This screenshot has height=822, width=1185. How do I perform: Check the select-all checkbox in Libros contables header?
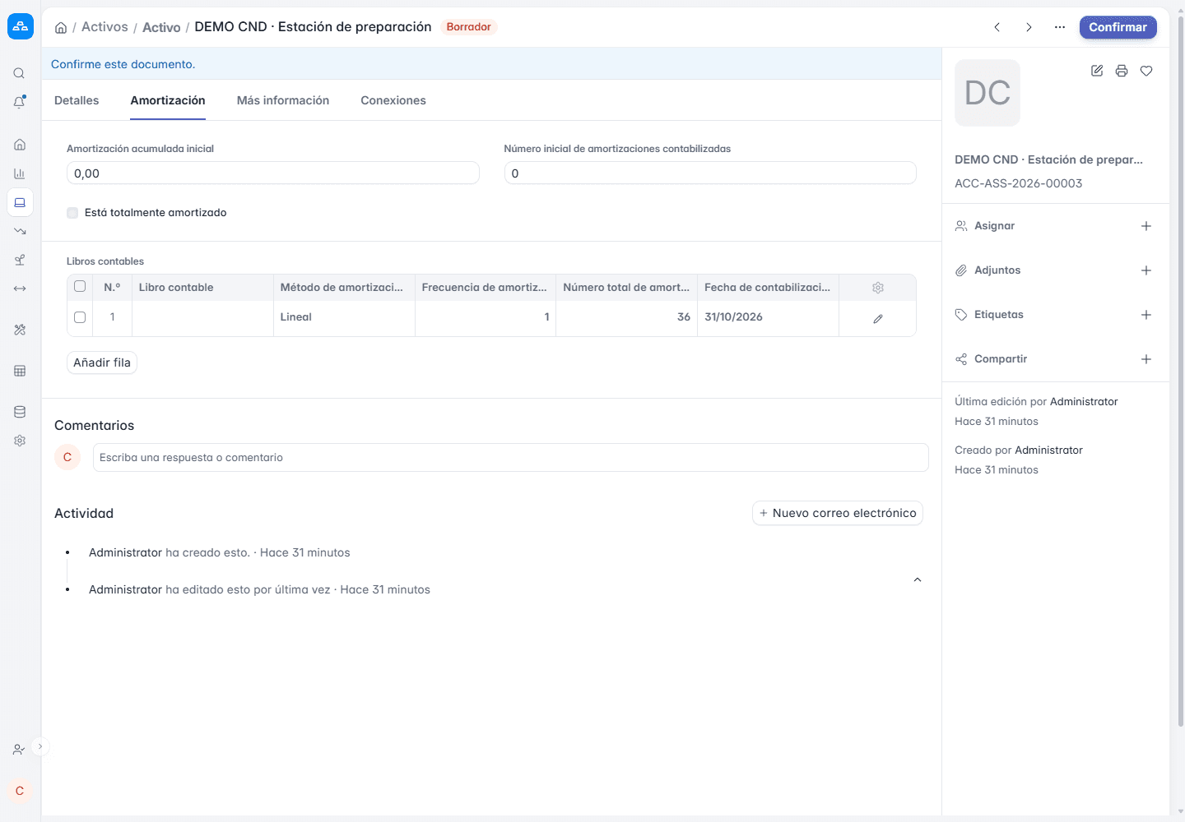[x=80, y=286]
